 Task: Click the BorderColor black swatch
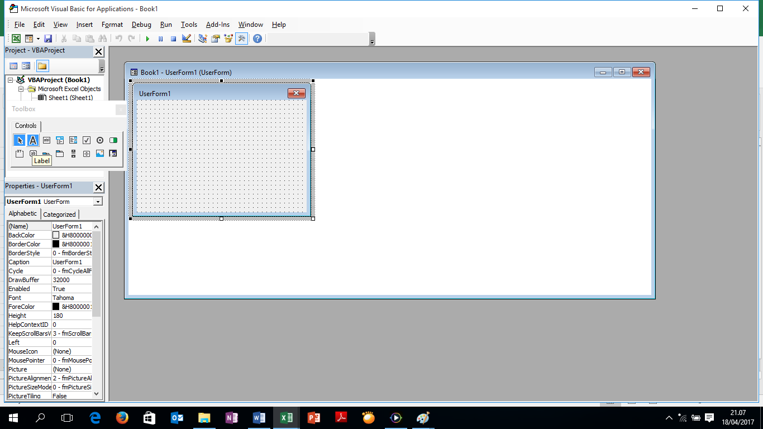point(56,244)
